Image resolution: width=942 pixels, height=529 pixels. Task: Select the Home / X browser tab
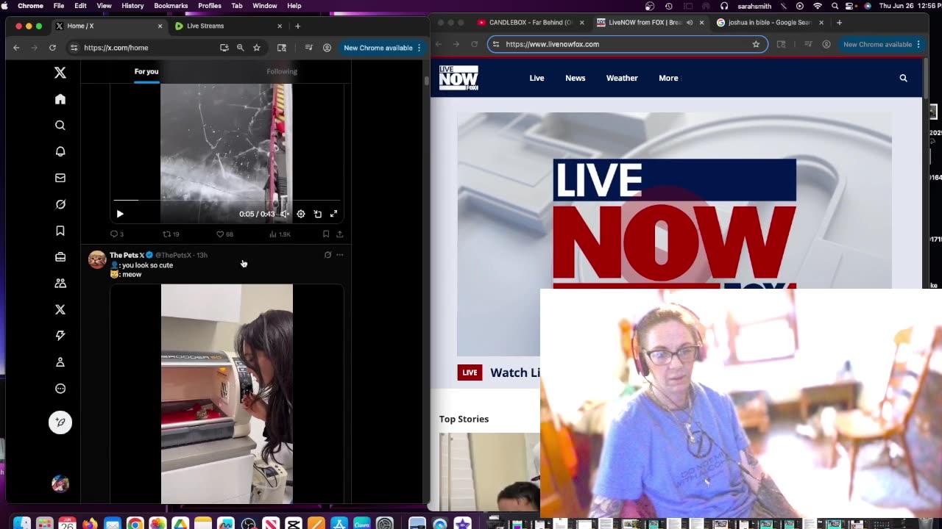click(109, 26)
